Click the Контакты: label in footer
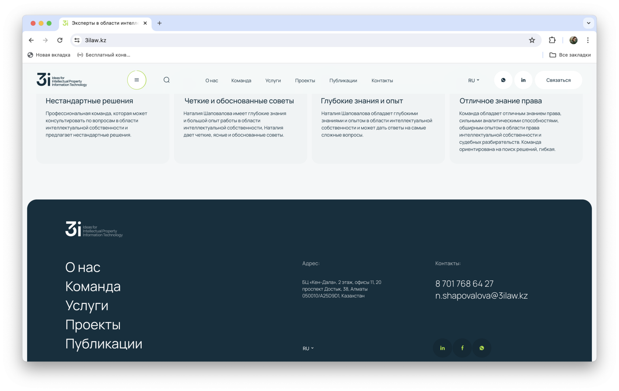The image size is (619, 391). click(x=448, y=263)
